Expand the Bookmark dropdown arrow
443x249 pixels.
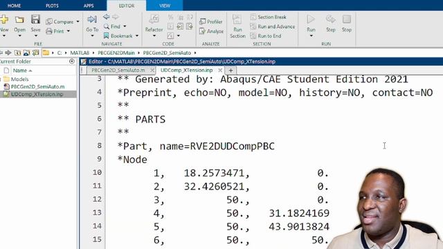pyautogui.click(x=137, y=36)
